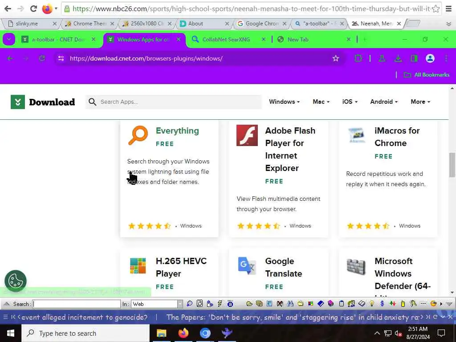Click the Adobe Flash Player icon
Screen dimensions: 456x342
[x=247, y=135]
